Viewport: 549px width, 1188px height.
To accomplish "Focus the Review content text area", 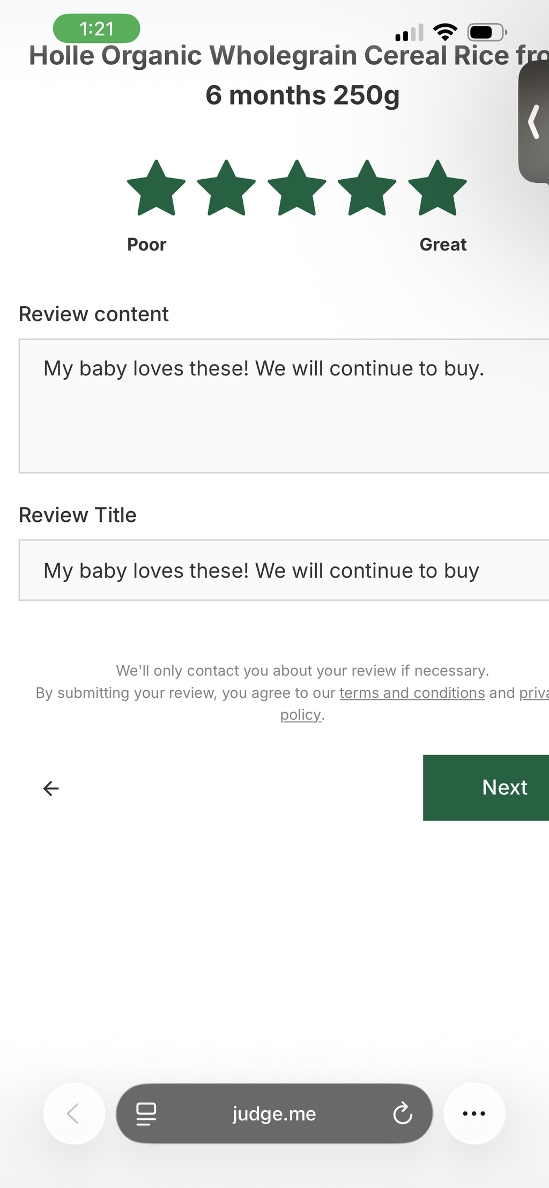I will click(284, 406).
